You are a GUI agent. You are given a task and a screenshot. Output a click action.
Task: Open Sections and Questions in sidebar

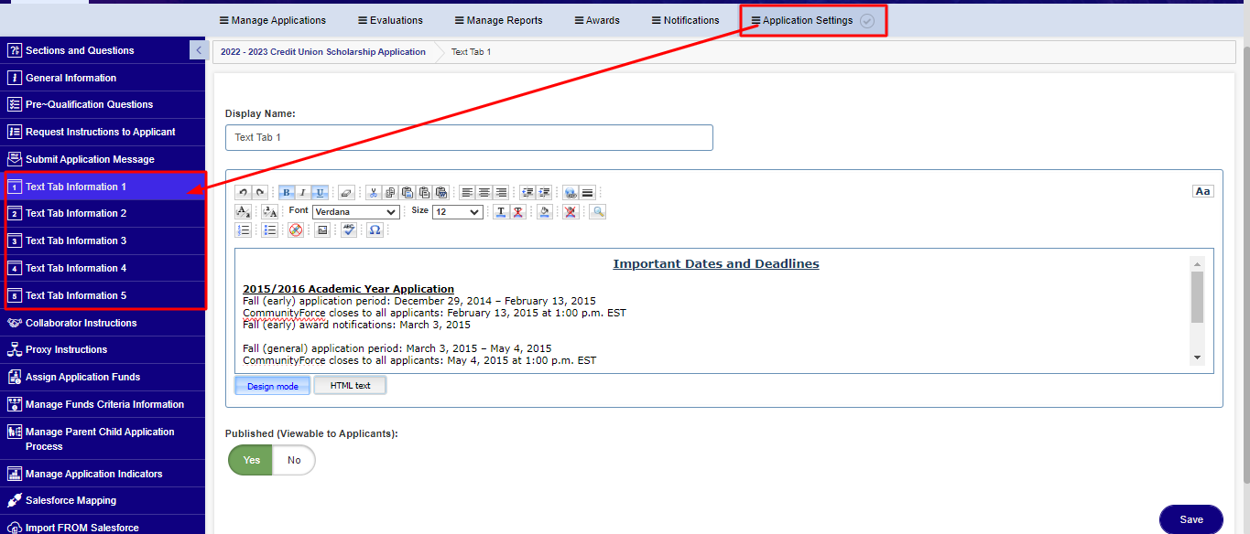[103, 50]
